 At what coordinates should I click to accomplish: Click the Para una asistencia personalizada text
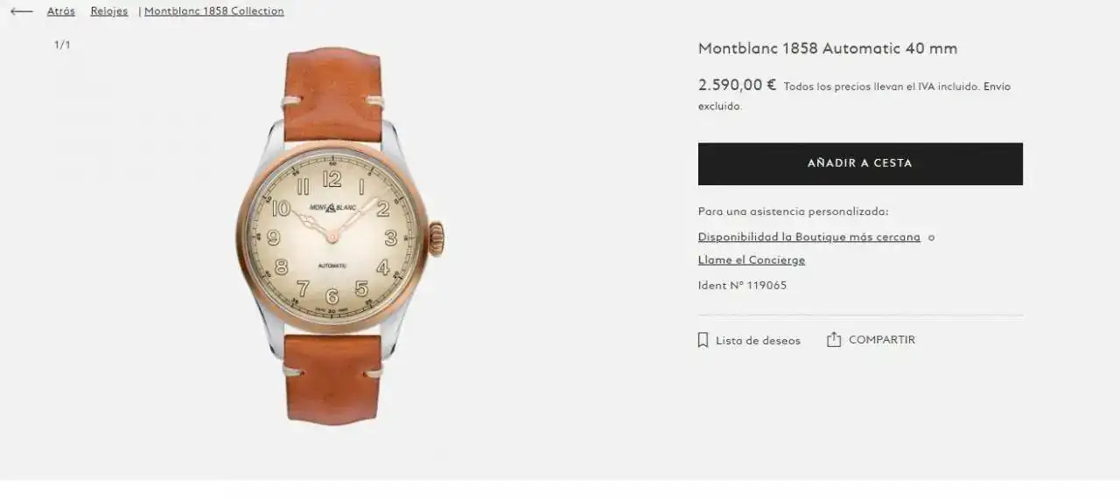794,211
